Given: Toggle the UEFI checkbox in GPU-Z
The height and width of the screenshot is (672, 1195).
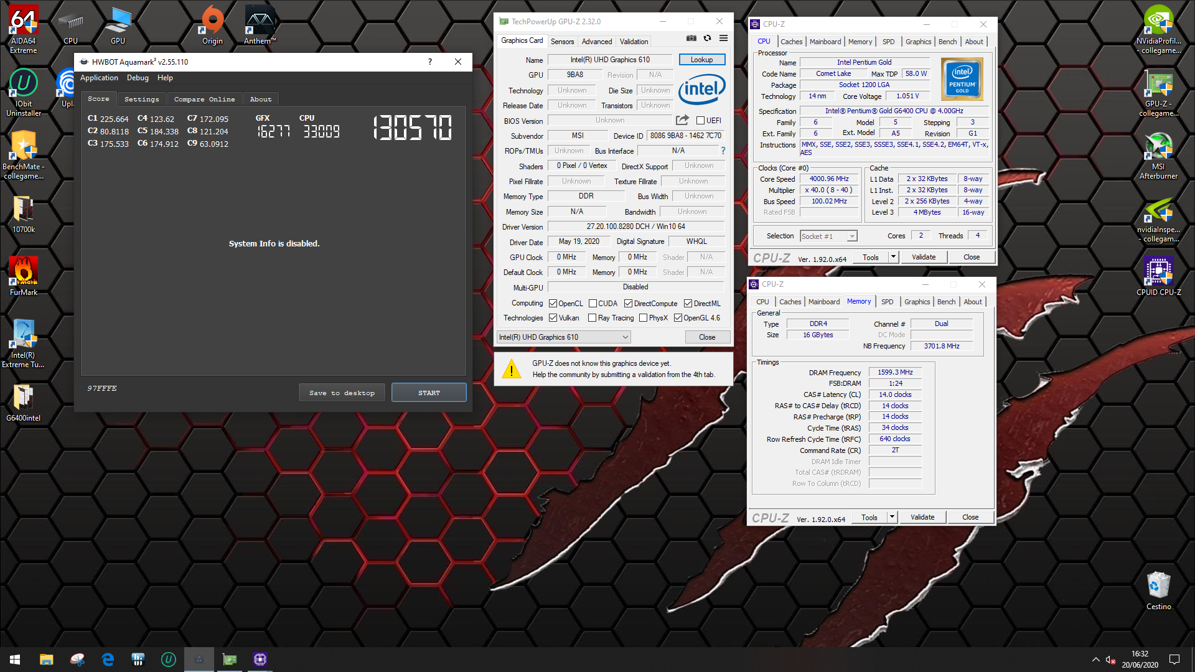Looking at the screenshot, I should pos(700,121).
